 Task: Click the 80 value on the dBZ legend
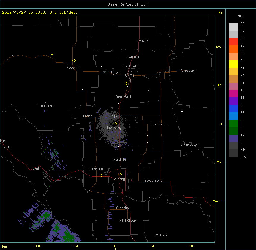point(242,23)
